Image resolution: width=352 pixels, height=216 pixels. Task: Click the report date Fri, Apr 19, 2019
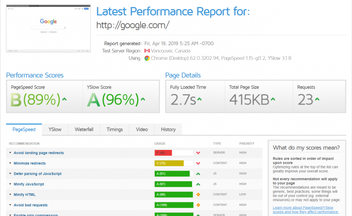point(179,43)
